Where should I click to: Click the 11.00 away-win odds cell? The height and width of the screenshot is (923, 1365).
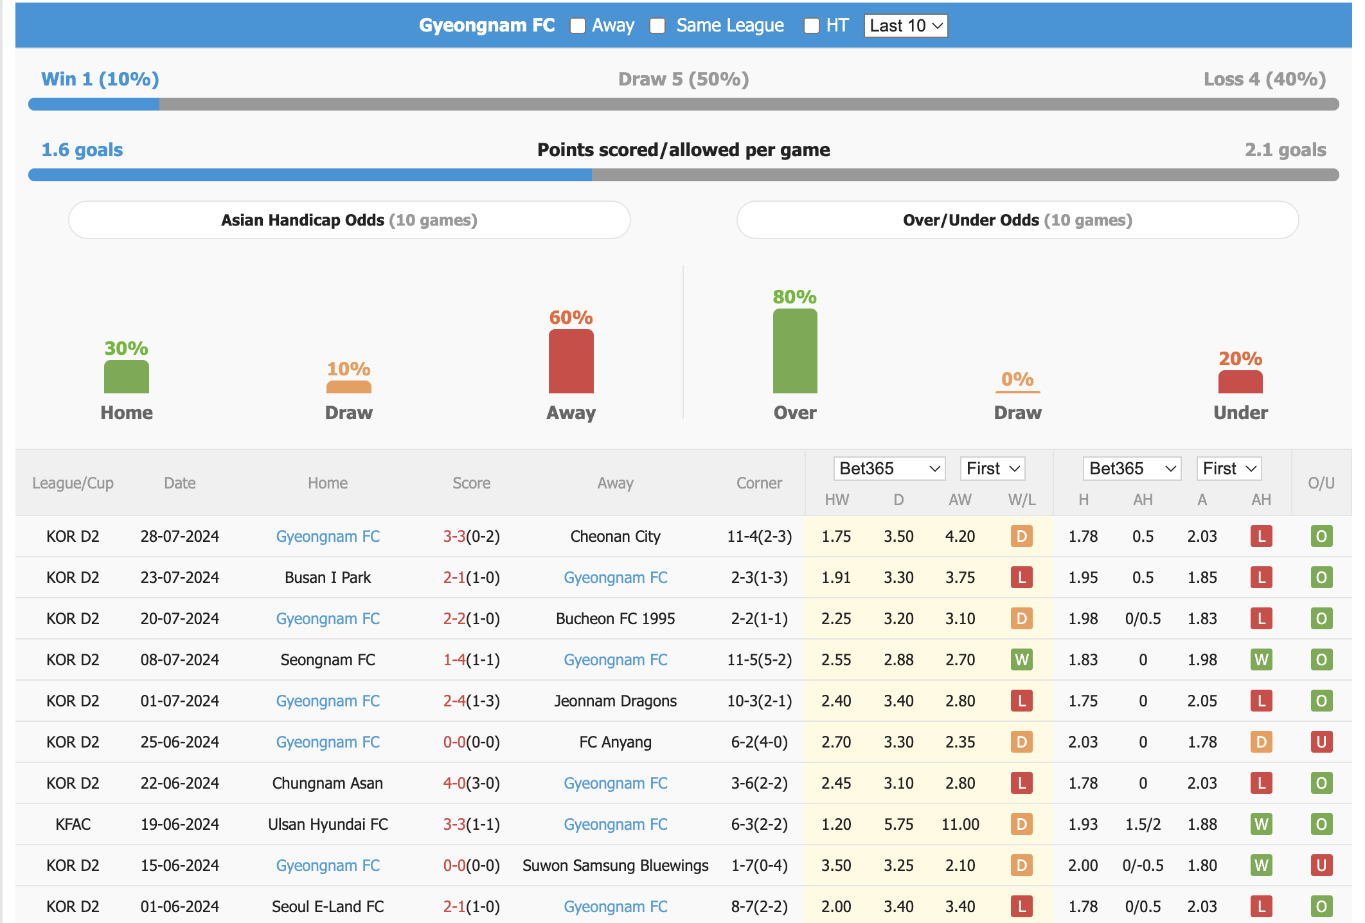pos(960,824)
